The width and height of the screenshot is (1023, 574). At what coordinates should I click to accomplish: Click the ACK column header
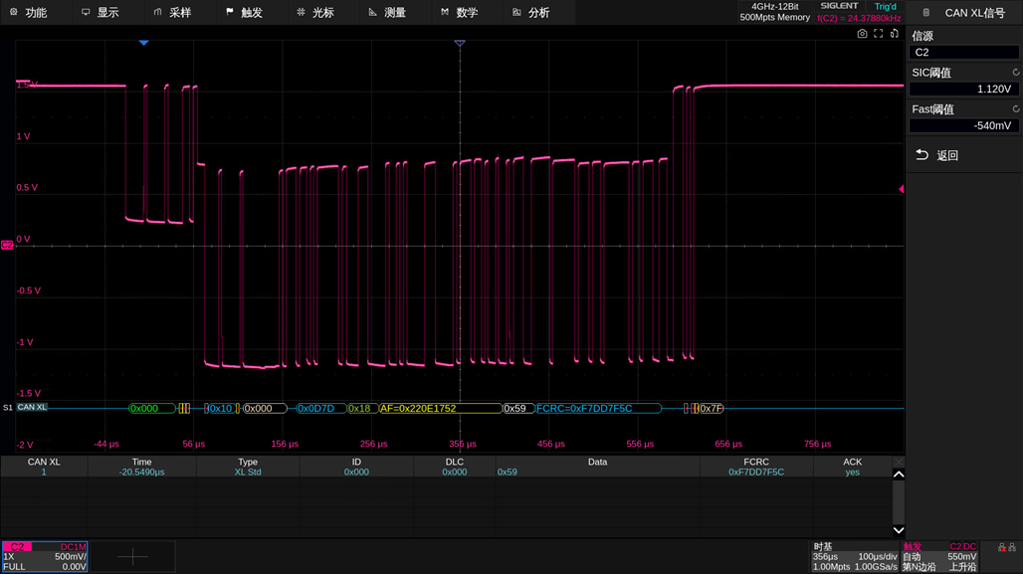[852, 462]
